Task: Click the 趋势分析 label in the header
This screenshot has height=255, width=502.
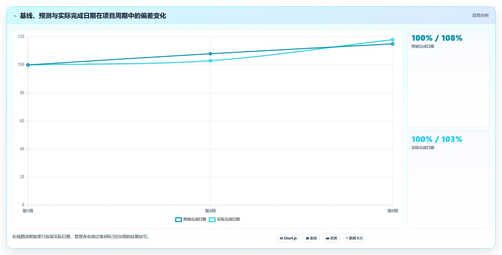Action: click(x=480, y=15)
